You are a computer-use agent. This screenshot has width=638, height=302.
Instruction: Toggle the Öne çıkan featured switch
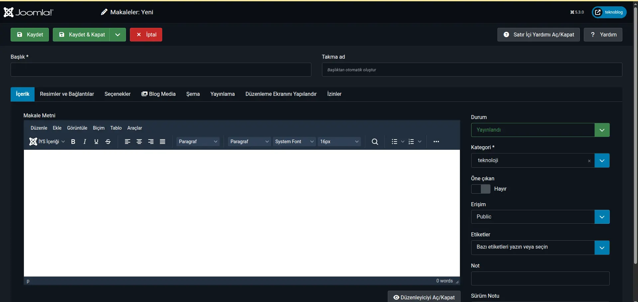[x=480, y=189]
